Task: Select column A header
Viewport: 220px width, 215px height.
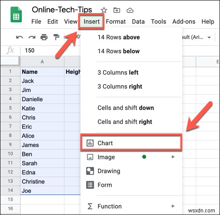Action: [x=42, y=61]
